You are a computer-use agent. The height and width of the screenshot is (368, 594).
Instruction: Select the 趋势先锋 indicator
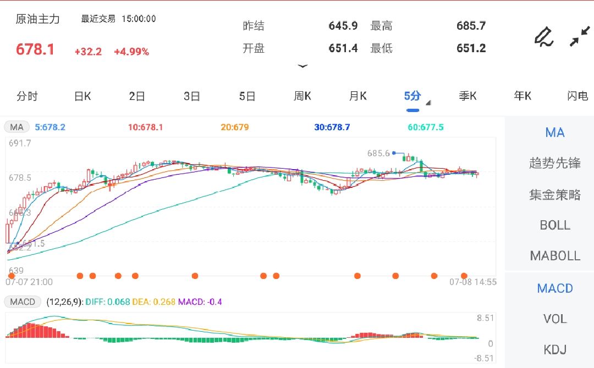[x=554, y=163]
